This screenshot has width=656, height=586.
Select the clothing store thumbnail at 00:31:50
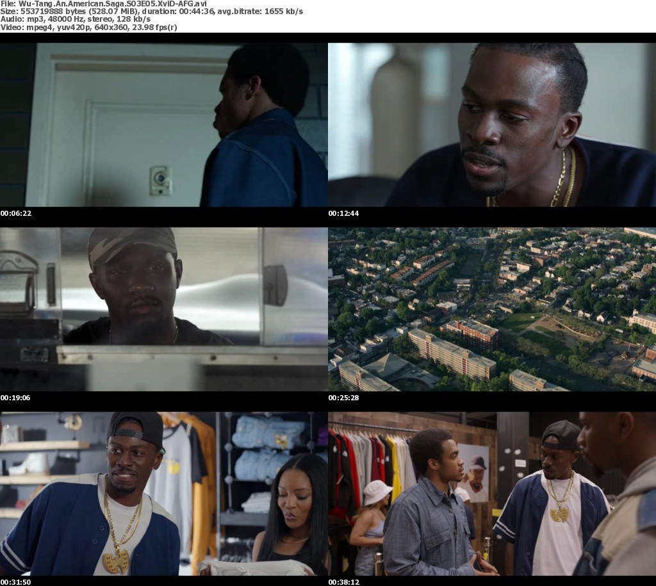pos(164,494)
